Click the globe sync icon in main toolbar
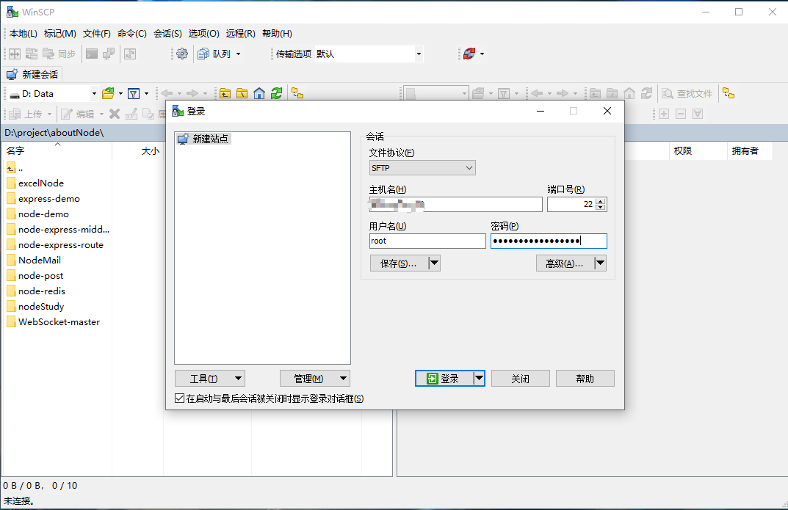 (469, 54)
